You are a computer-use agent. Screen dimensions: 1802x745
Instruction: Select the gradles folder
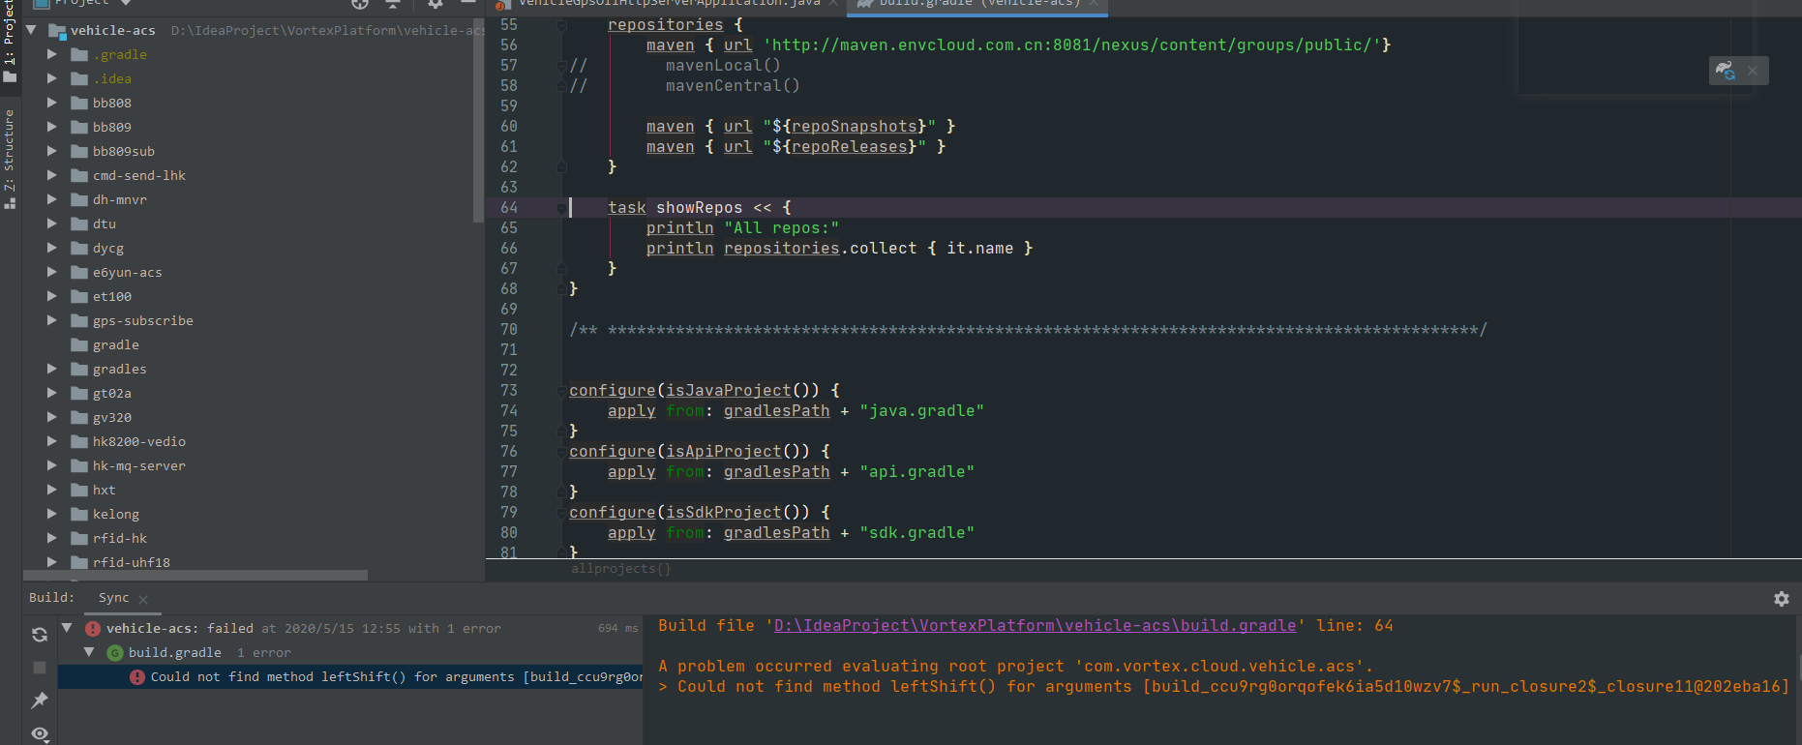[120, 369]
